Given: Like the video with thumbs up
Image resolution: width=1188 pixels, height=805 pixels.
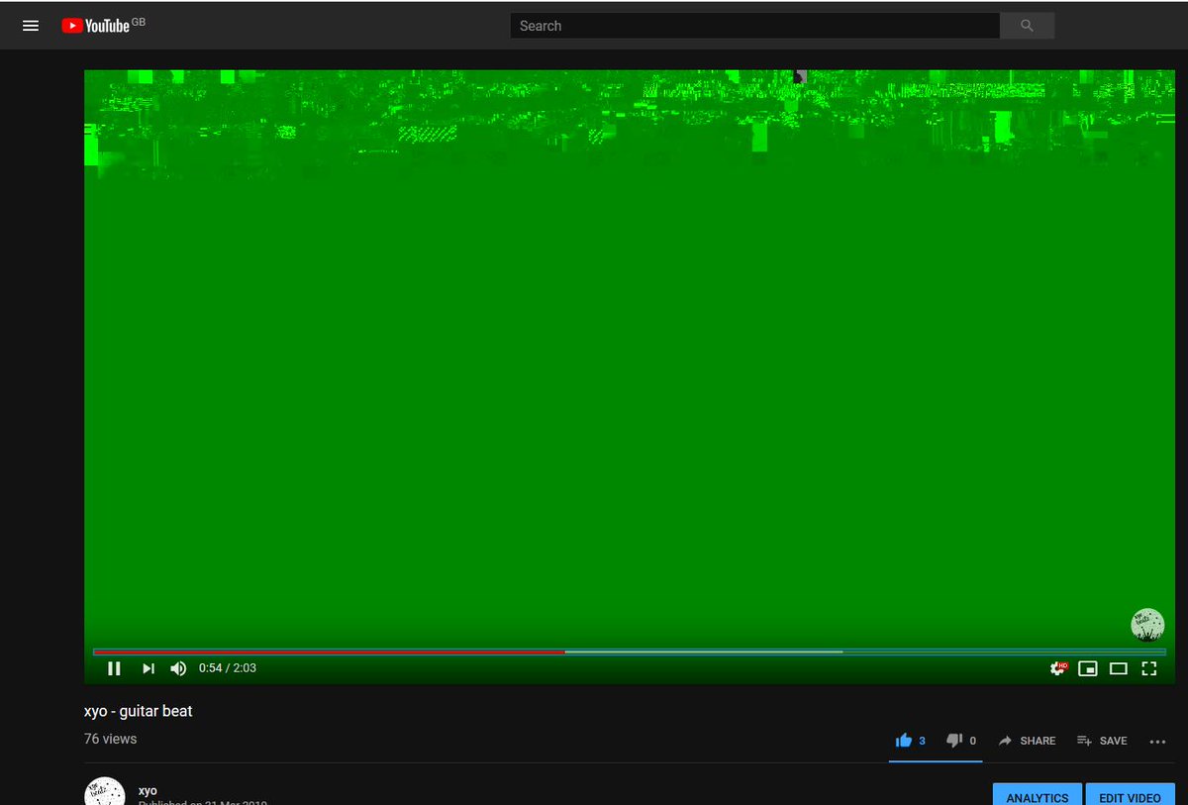Looking at the screenshot, I should [x=910, y=741].
